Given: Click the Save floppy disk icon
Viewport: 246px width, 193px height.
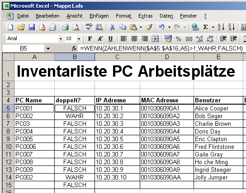Looking at the screenshot, I should [x=32, y=27].
